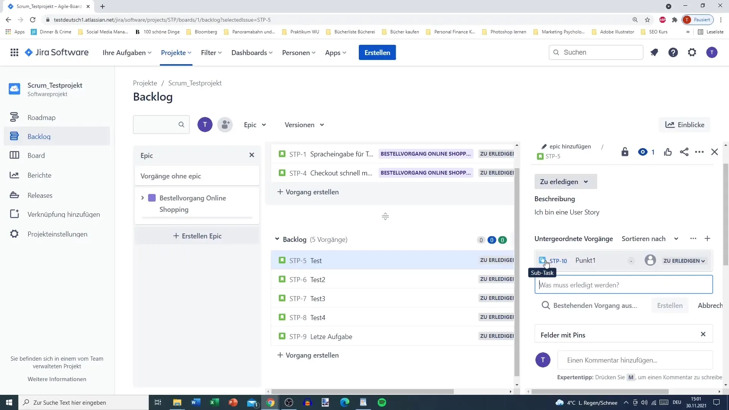The height and width of the screenshot is (410, 729).
Task: Go to Releases in sidebar
Action: pyautogui.click(x=57, y=195)
